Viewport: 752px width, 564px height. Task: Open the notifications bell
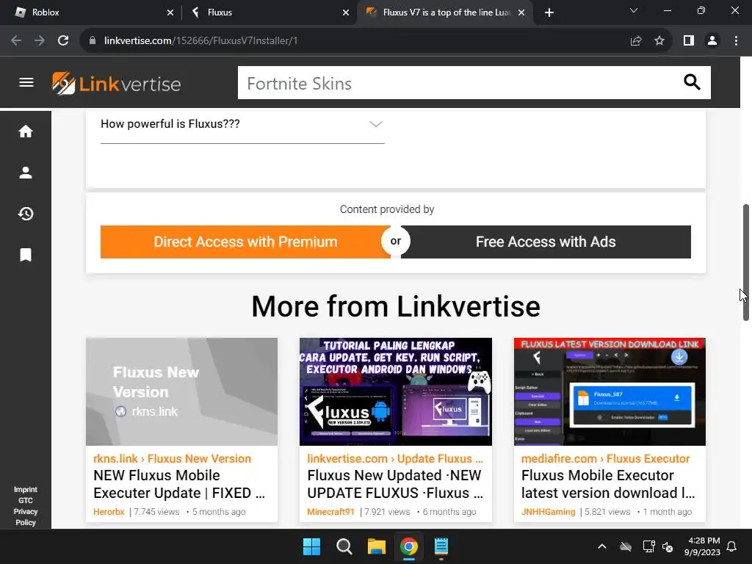coord(732,546)
